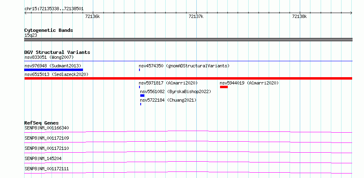
Task: Select transcript SENP8|NM_145204 label
Action: (43, 158)
